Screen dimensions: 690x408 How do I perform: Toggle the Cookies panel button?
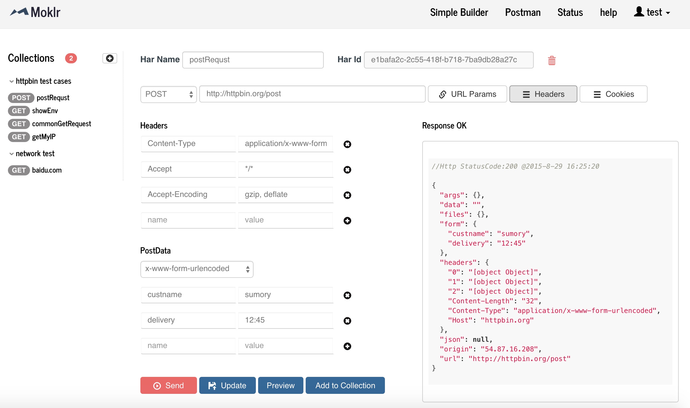pyautogui.click(x=613, y=94)
